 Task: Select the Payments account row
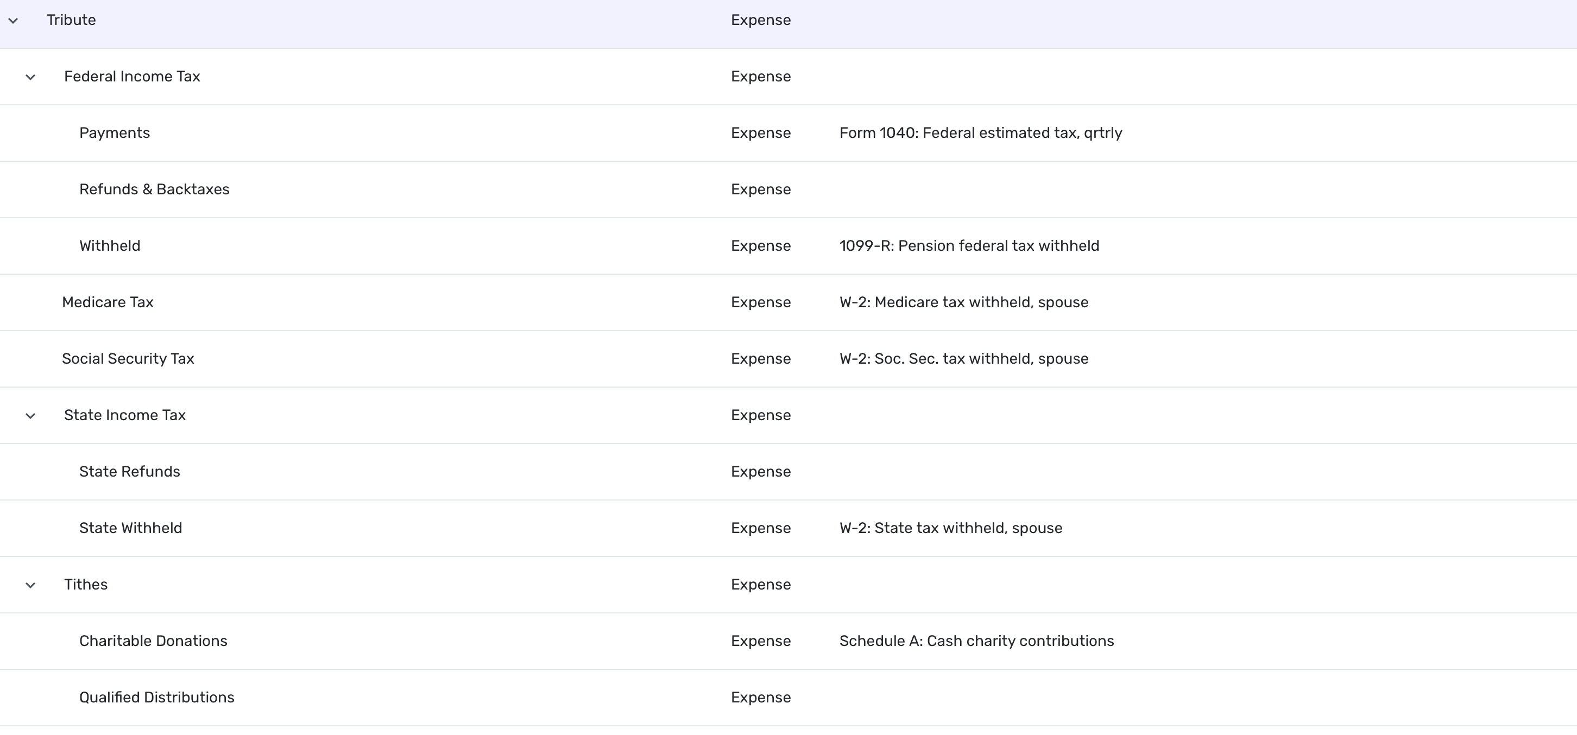click(x=115, y=133)
